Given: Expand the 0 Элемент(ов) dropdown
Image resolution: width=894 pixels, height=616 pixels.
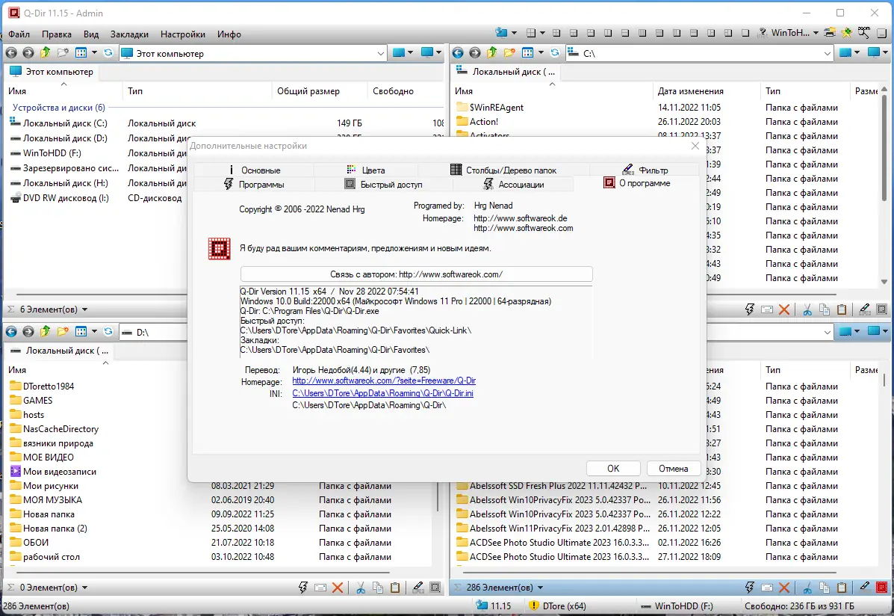Looking at the screenshot, I should [85, 588].
